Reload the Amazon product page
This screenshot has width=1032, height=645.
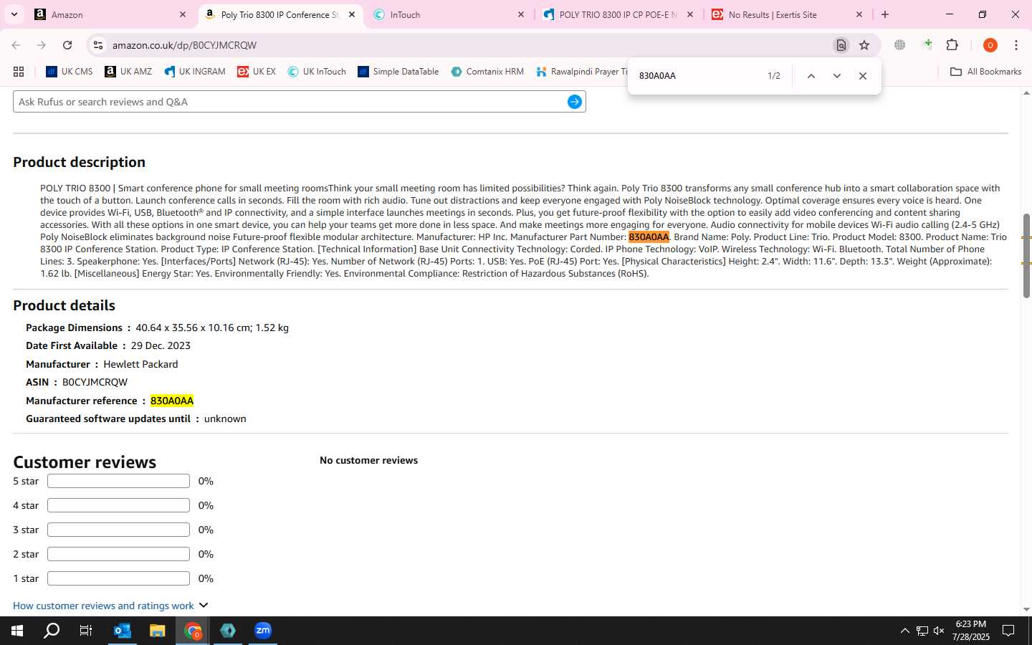[x=67, y=45]
